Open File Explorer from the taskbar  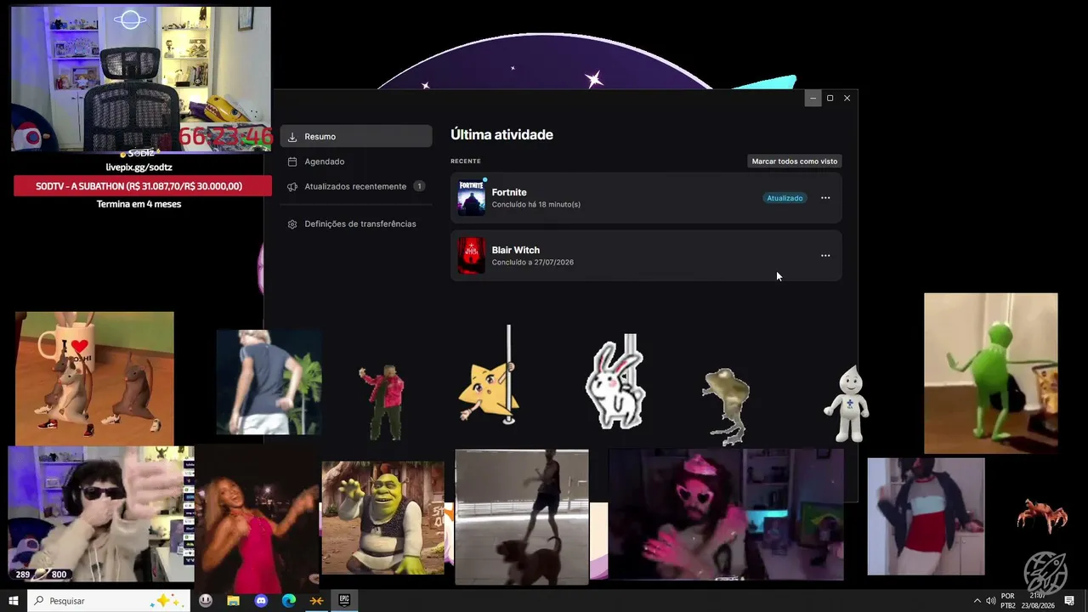click(233, 601)
